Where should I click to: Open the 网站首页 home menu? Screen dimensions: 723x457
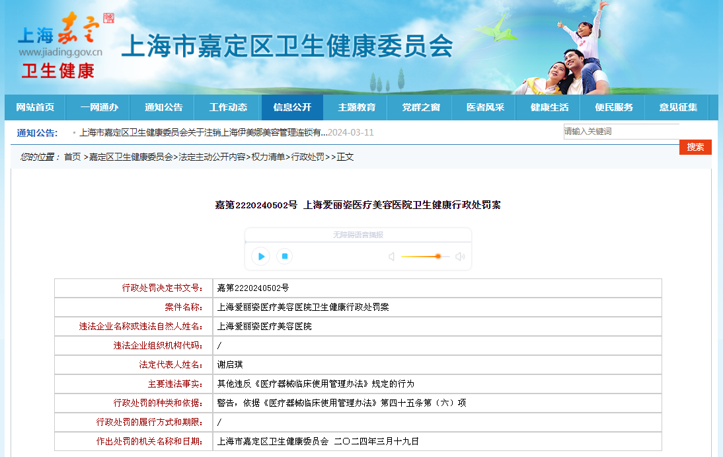pyautogui.click(x=35, y=107)
